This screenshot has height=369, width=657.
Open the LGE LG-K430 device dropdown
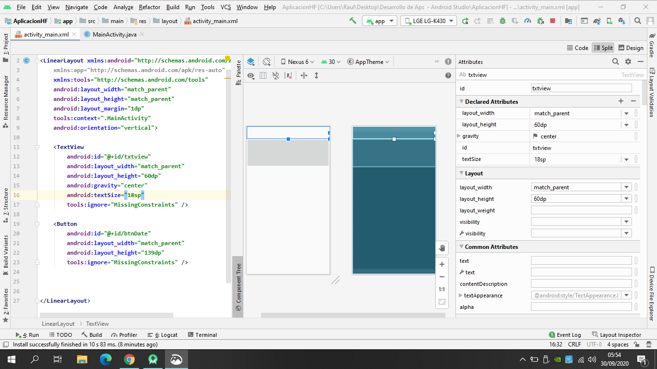click(429, 21)
